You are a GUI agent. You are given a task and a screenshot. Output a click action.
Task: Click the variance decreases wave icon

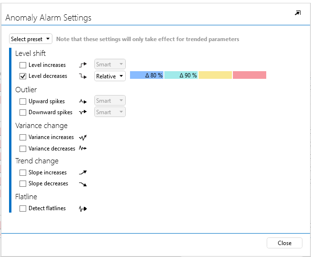coord(83,148)
